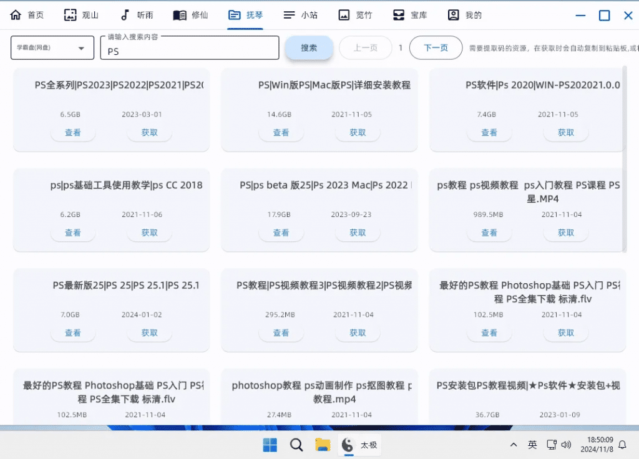The height and width of the screenshot is (459, 639).
Task: Click the 听雨 music note icon
Action: [x=125, y=15]
